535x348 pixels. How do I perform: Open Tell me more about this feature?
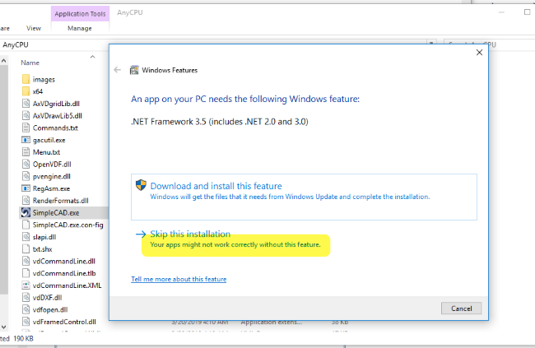coord(179,279)
